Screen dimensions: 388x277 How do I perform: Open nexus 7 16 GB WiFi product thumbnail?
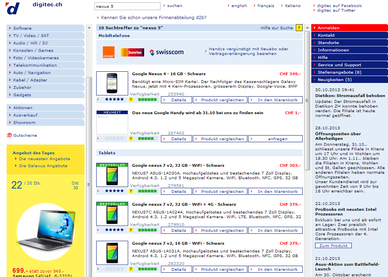(112, 253)
